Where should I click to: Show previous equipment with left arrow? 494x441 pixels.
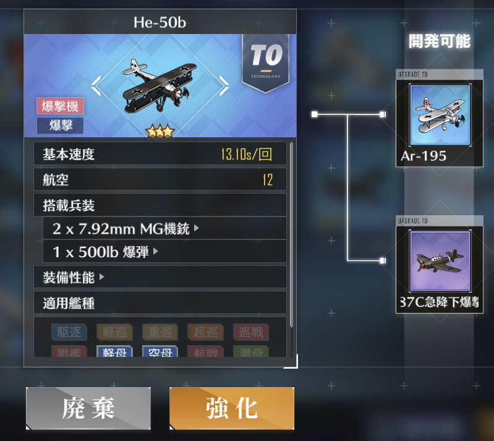point(95,86)
